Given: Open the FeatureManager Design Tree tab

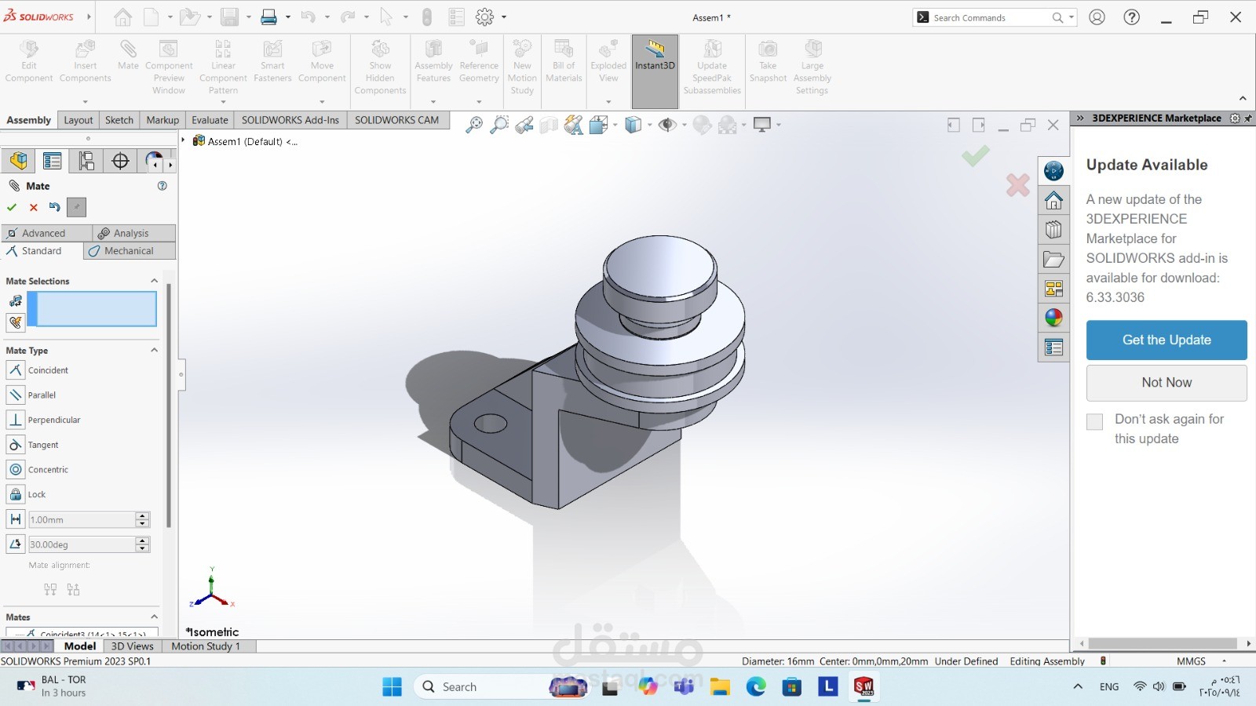Looking at the screenshot, I should click(19, 161).
